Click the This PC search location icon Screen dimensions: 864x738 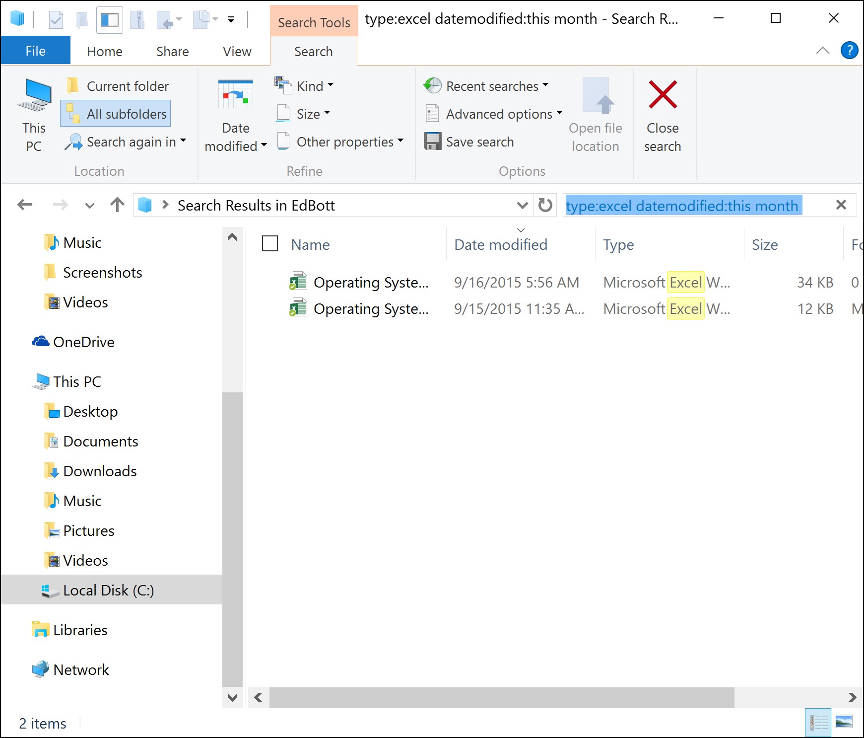[x=34, y=95]
